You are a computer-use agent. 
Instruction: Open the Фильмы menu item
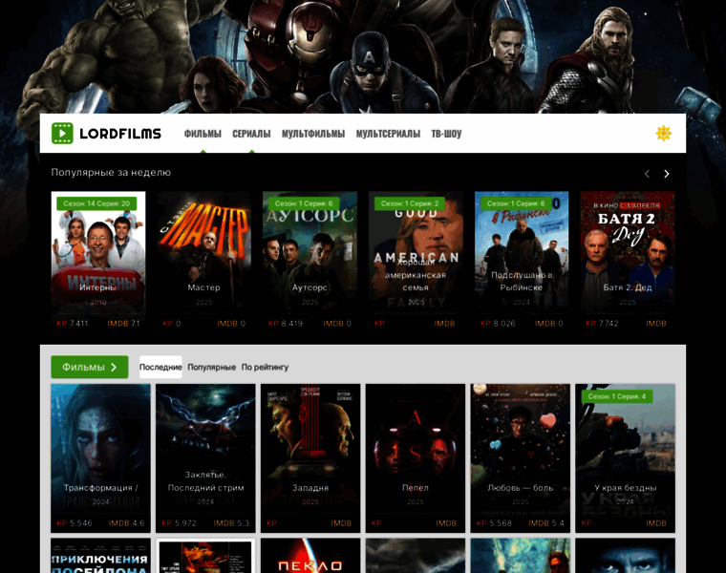click(203, 134)
